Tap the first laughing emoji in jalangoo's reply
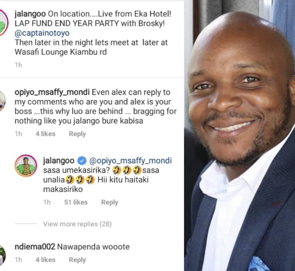 [x=116, y=170]
